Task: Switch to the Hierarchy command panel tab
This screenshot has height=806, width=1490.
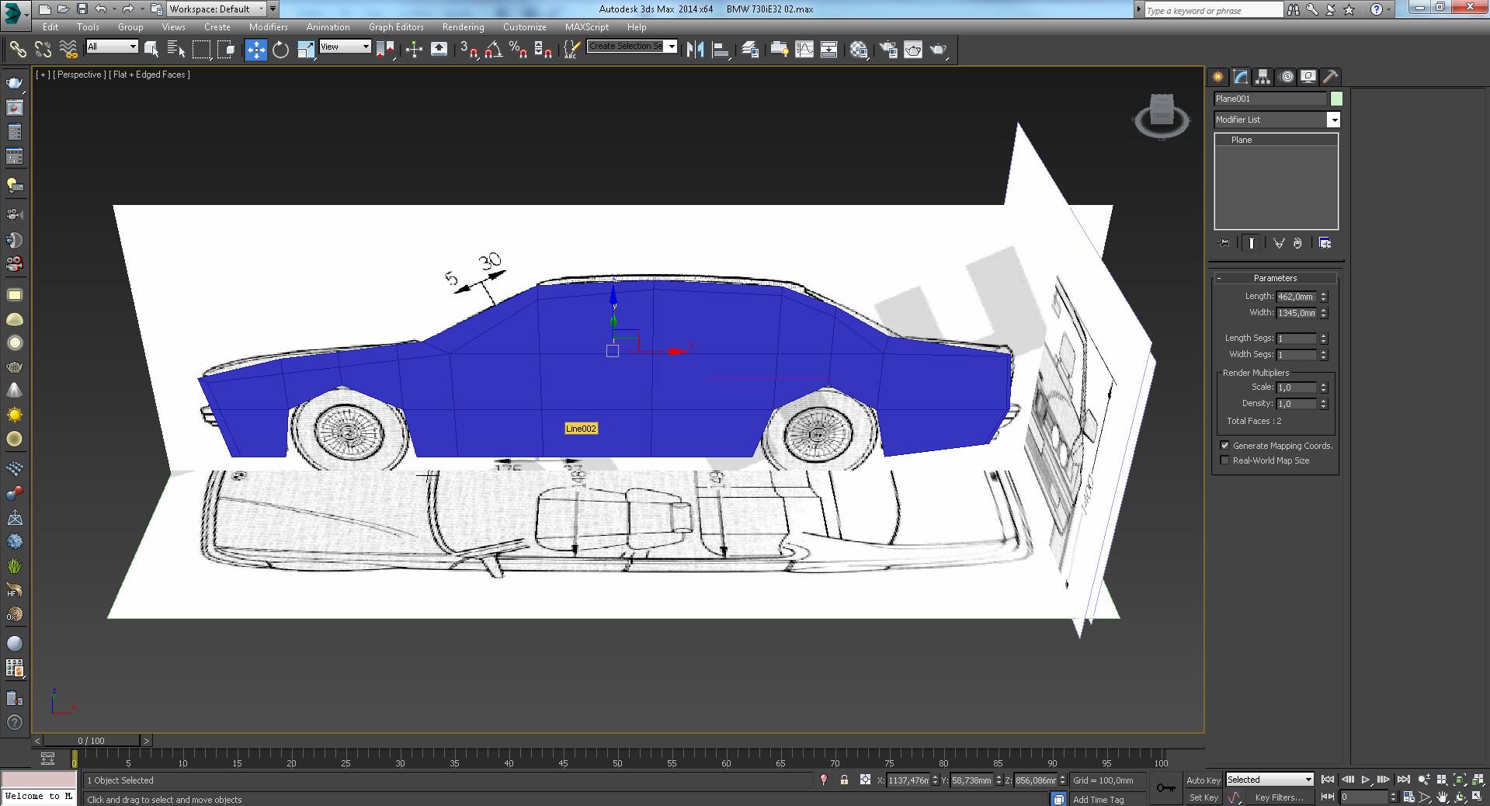Action: click(x=1263, y=77)
